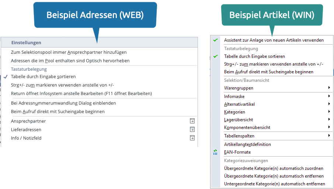Click the open icon beside Info / Notizfeld

coord(192,138)
